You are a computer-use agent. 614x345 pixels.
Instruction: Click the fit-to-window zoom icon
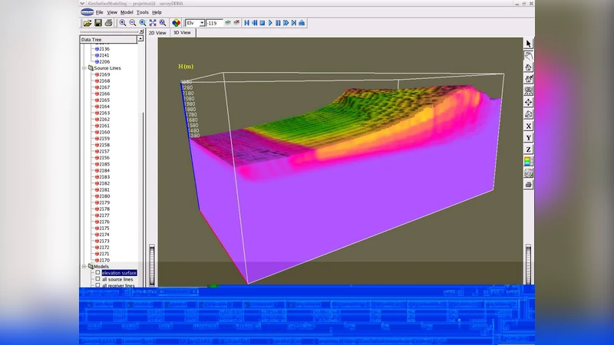coord(153,23)
